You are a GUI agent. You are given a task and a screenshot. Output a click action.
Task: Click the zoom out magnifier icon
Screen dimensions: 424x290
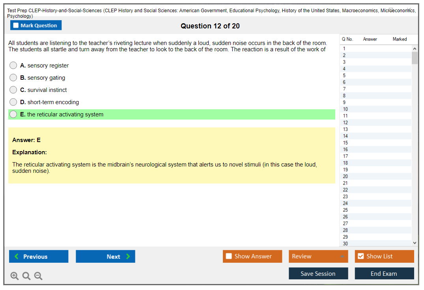[x=38, y=276]
